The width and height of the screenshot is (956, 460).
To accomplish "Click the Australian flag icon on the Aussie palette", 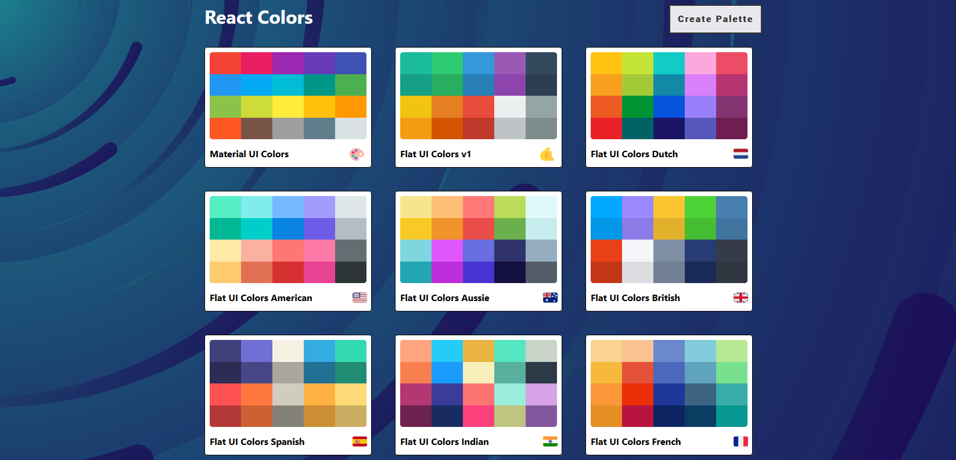I will pos(550,298).
